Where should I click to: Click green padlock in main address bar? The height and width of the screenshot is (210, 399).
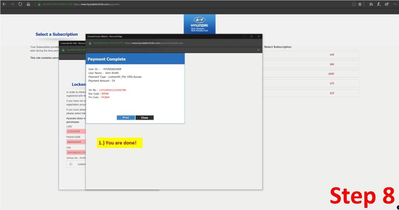[39, 4]
